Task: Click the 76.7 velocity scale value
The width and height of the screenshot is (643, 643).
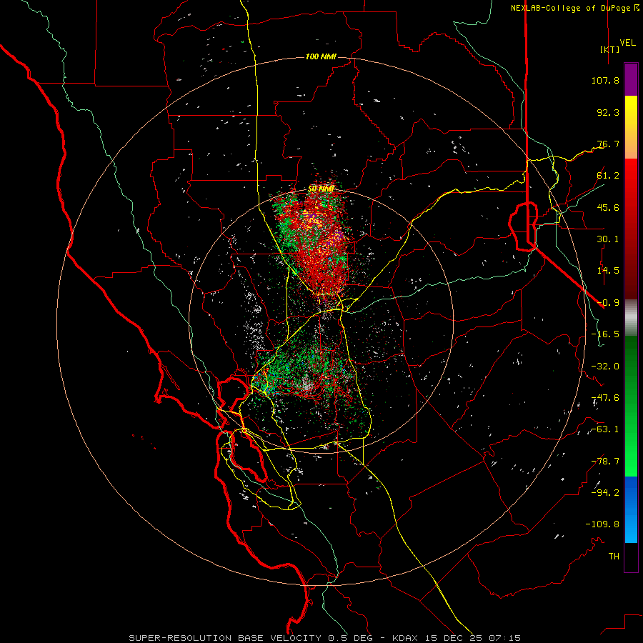Action: (x=608, y=144)
